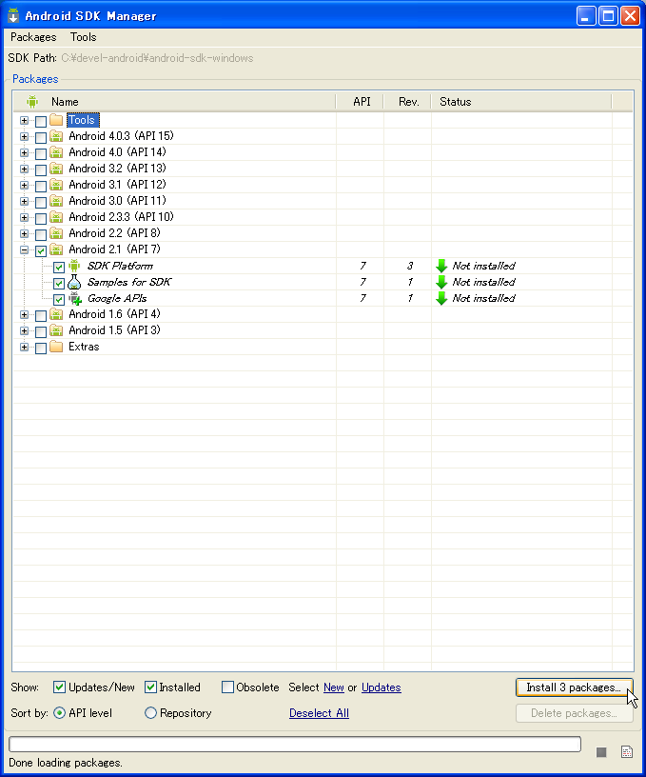Toggle the Updates/New show checkbox
The height and width of the screenshot is (777, 646).
point(59,687)
